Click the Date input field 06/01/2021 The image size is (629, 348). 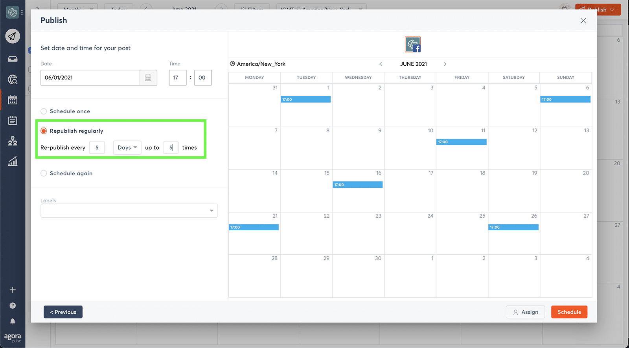[90, 78]
